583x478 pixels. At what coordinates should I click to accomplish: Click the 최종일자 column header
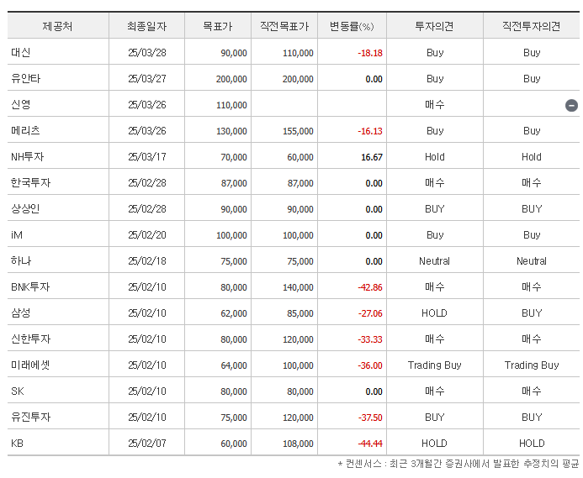coord(147,26)
